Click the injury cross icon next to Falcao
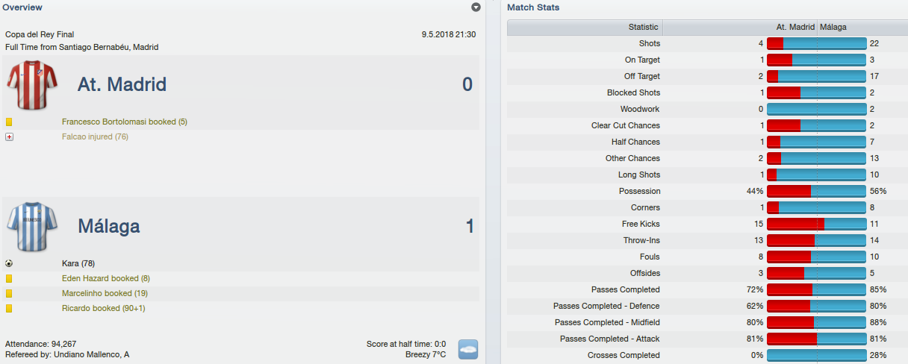 tap(9, 136)
